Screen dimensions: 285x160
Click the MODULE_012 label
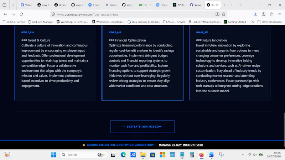pyautogui.click(x=202, y=32)
